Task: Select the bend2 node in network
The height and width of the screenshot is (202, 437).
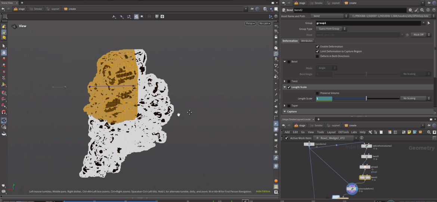Action: point(365,177)
